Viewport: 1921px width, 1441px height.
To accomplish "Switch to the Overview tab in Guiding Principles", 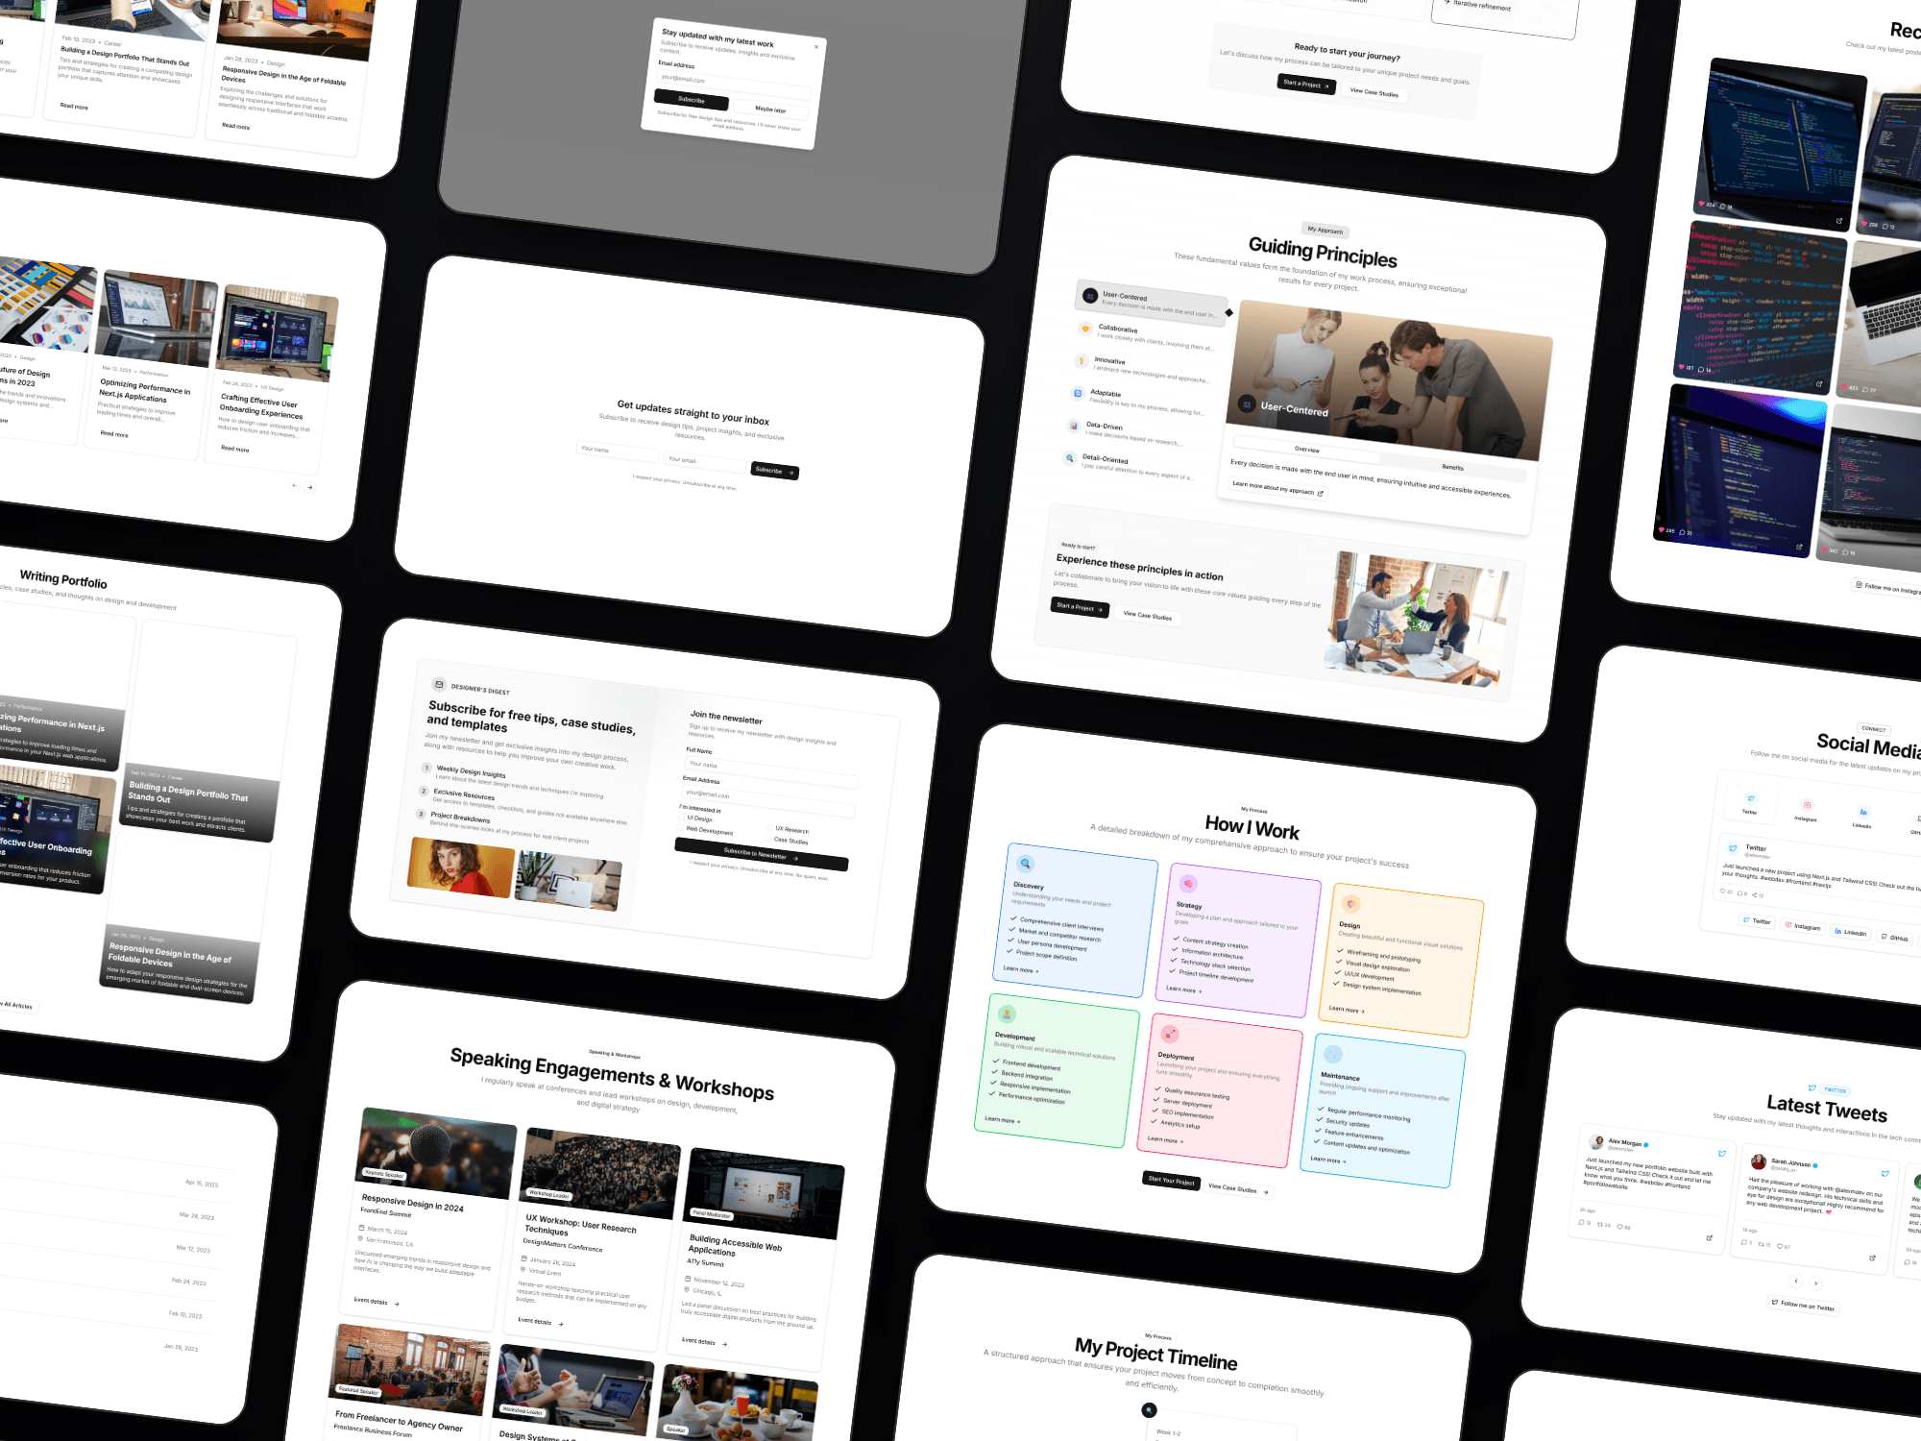I will click(x=1306, y=449).
